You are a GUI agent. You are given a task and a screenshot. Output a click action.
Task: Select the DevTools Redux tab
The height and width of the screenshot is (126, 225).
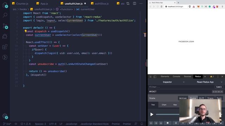[x=198, y=77]
